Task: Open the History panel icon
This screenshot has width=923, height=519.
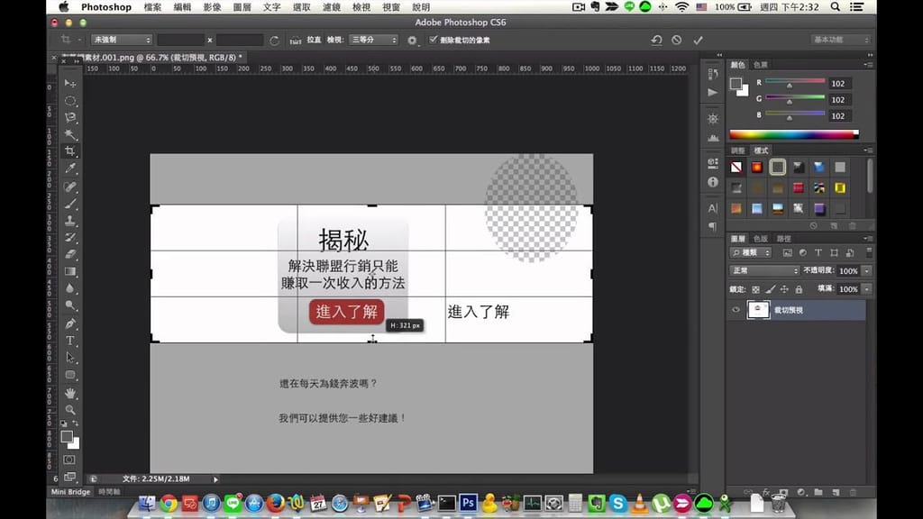Action: [713, 74]
